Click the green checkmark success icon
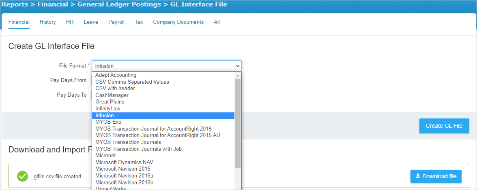Viewport: 477px width, 190px height. [23, 176]
